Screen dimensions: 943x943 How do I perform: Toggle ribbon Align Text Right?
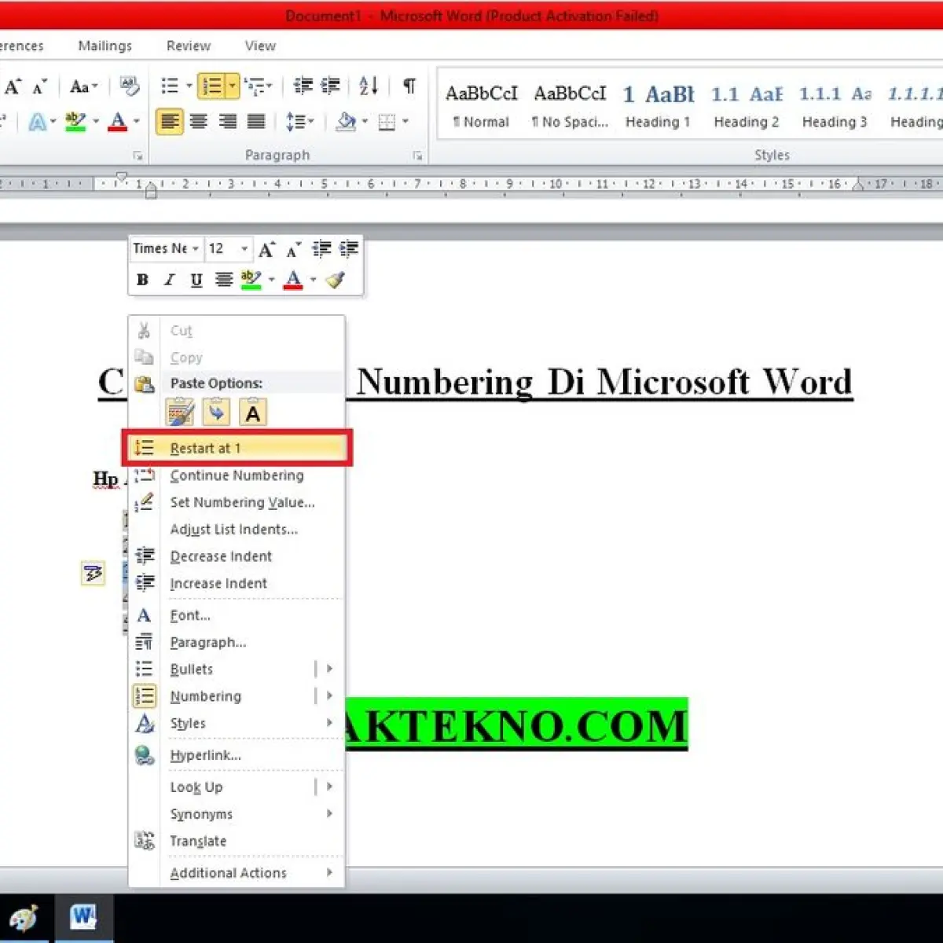point(228,122)
